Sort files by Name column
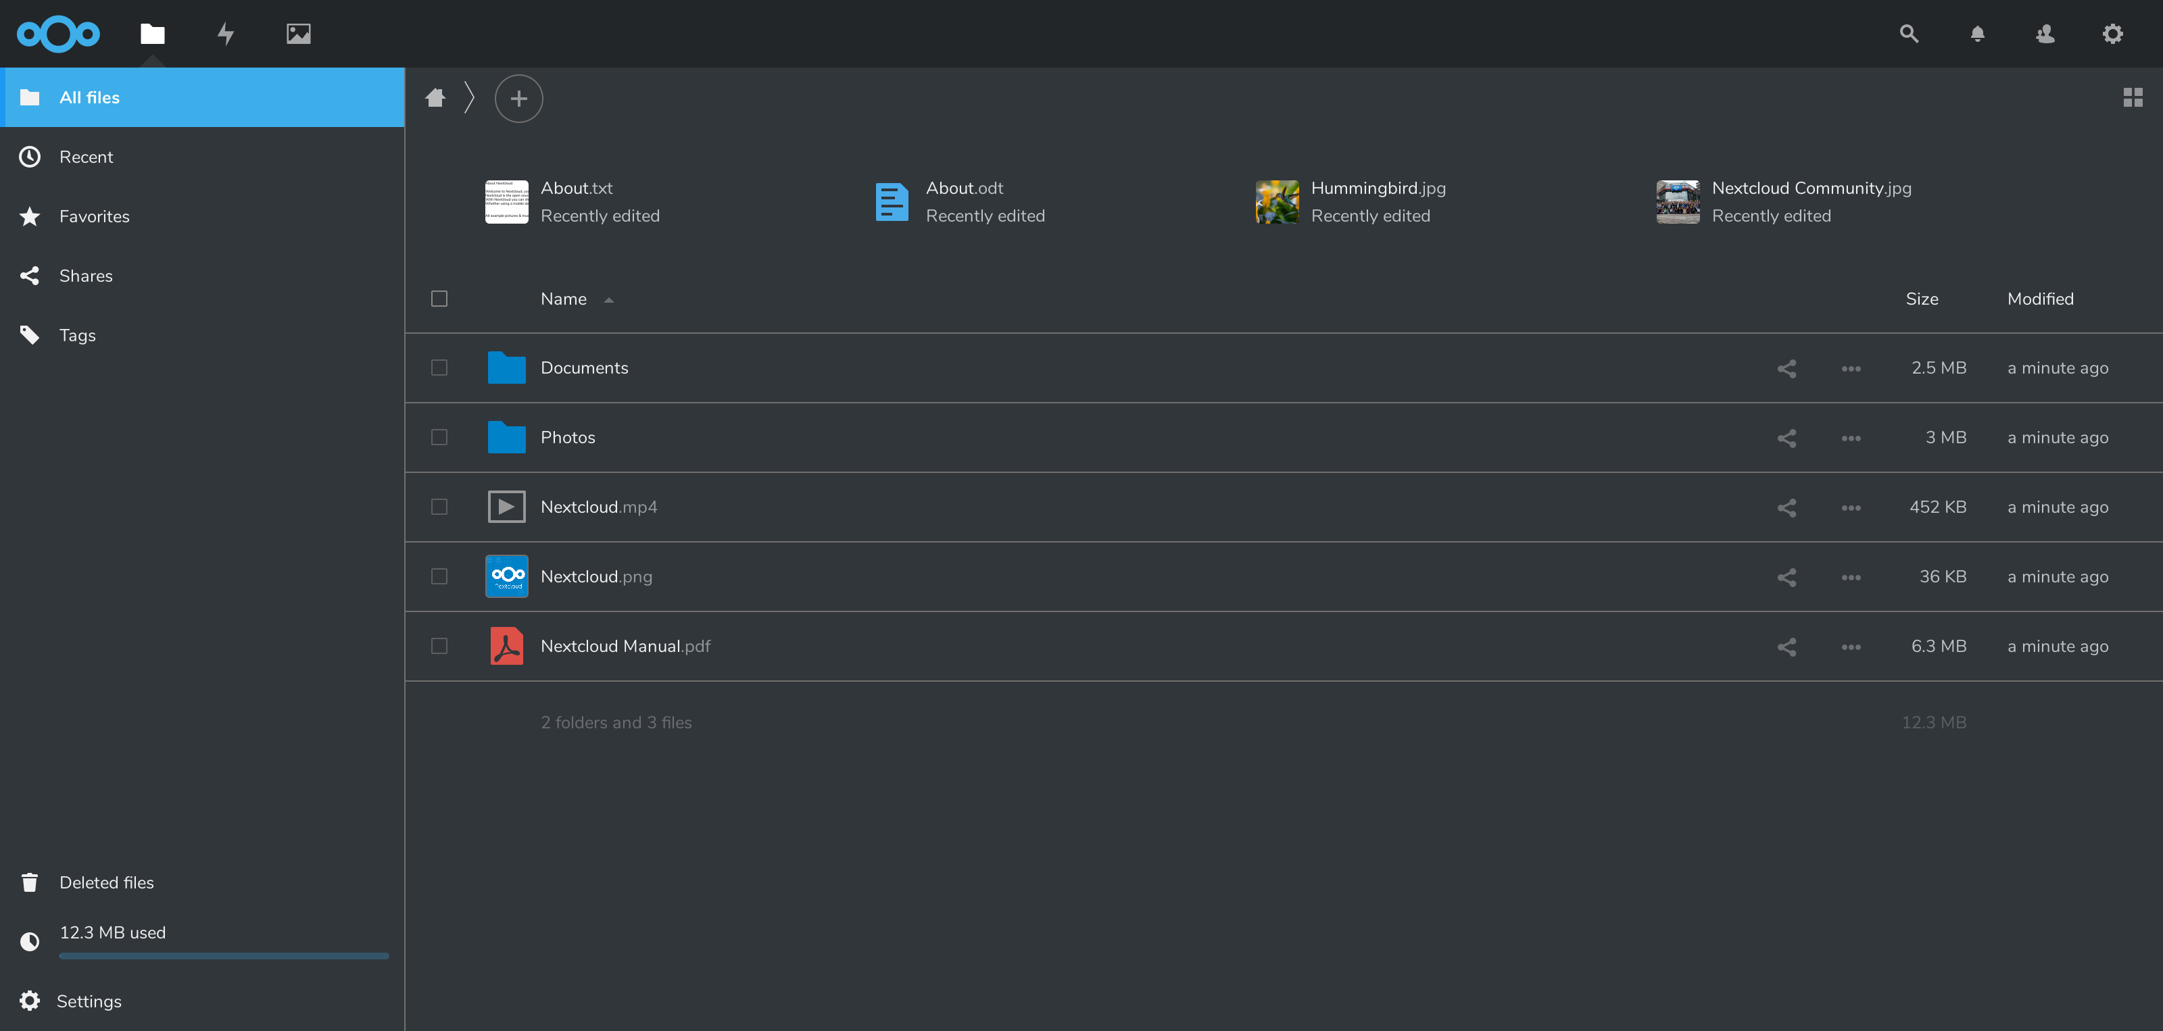This screenshot has height=1031, width=2163. 564,299
